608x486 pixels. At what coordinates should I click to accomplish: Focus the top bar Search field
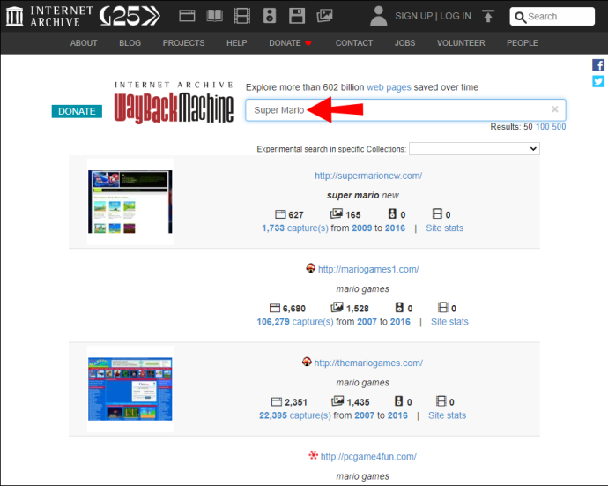tap(552, 16)
